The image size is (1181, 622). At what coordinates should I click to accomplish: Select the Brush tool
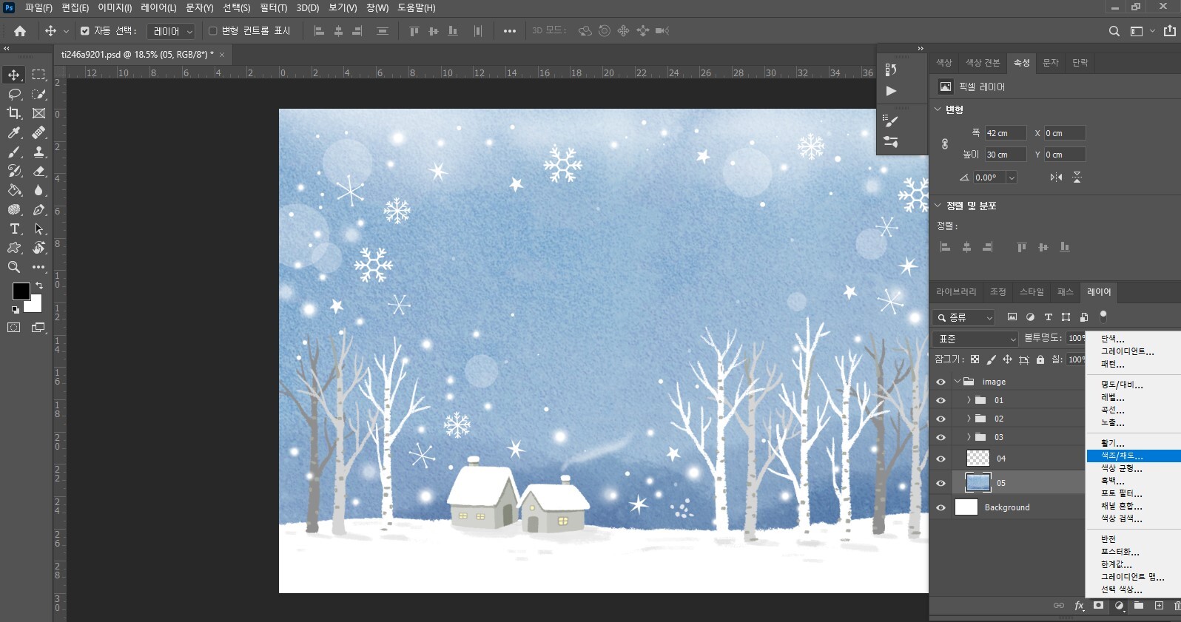[x=14, y=152]
